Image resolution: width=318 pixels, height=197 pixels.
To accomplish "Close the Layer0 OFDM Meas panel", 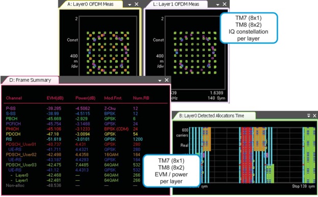I will coord(137,4).
